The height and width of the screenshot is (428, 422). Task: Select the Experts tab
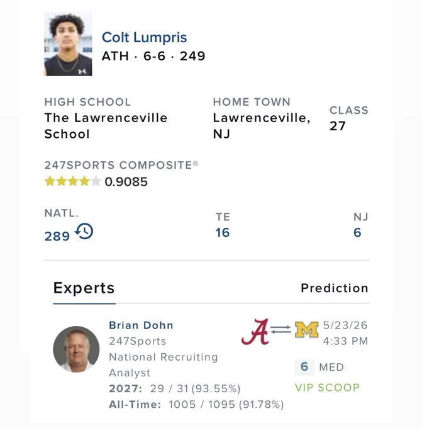84,288
